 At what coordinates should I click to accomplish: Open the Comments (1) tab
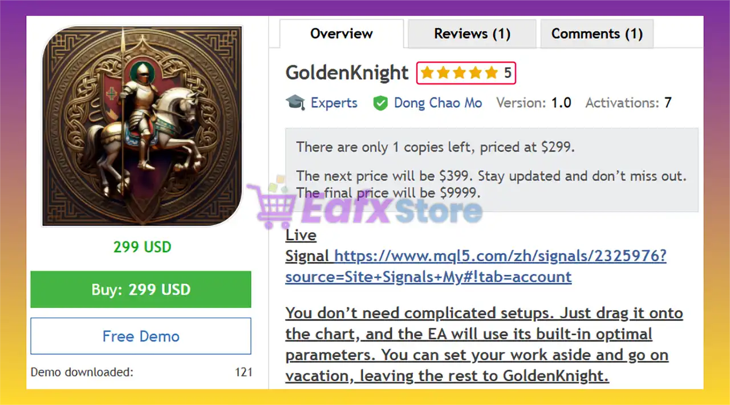point(597,34)
